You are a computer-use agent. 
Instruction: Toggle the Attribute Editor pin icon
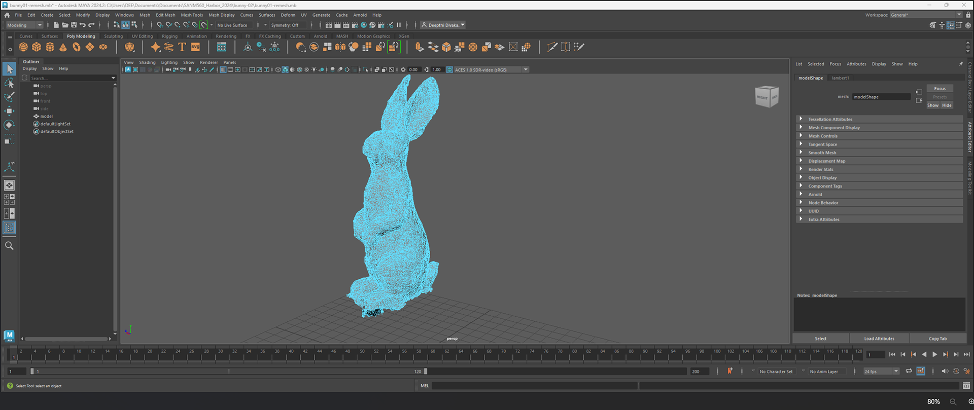coord(961,64)
